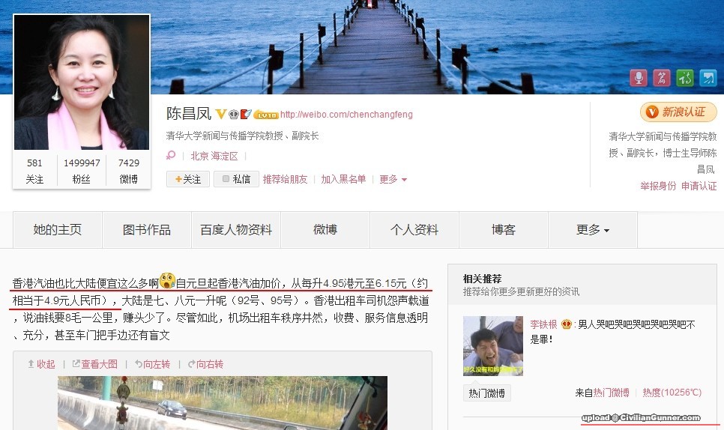Open the 个人资料 tab

pyautogui.click(x=414, y=230)
